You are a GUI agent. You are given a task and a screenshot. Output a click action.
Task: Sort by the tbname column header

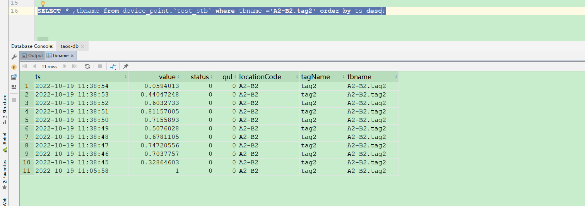(x=372, y=77)
